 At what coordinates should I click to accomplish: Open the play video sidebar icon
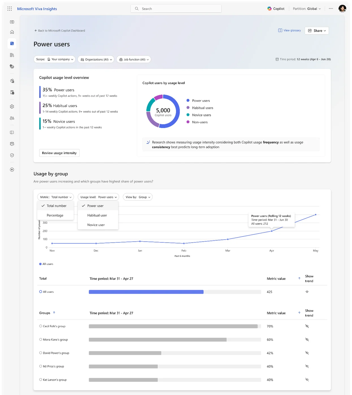[12, 170]
